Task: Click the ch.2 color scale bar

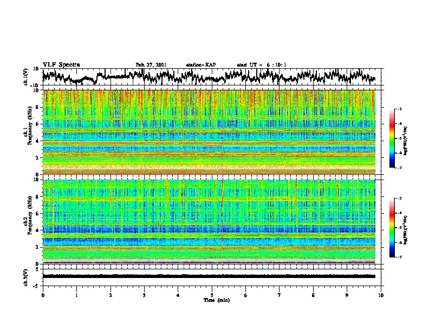Action: (x=392, y=228)
